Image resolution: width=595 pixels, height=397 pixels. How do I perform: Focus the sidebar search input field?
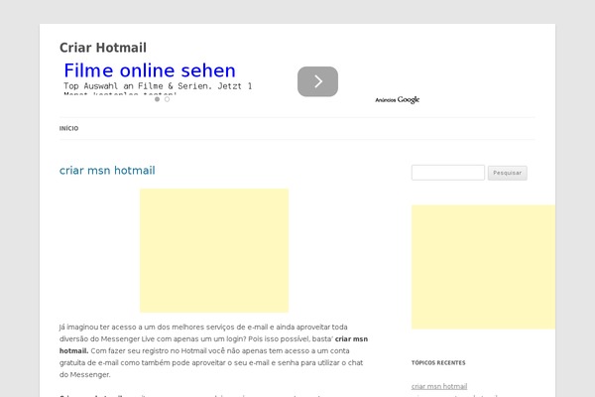coord(448,173)
